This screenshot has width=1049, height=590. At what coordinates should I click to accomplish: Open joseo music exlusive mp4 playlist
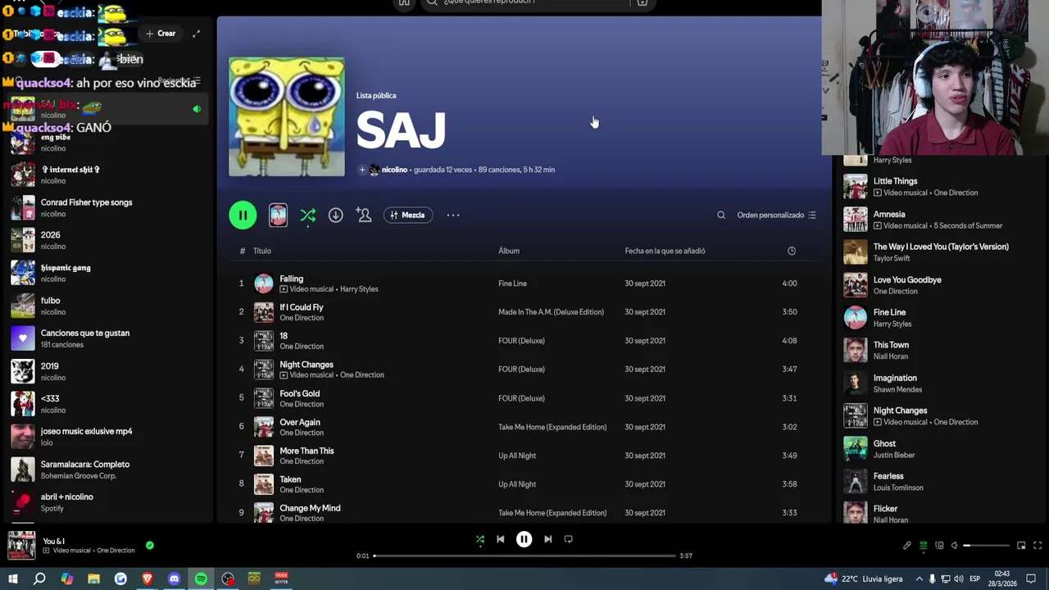coord(107,437)
